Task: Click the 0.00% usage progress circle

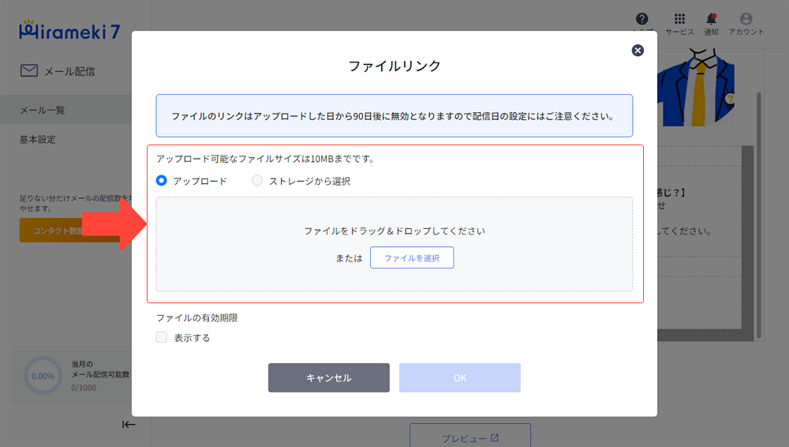Action: [43, 375]
